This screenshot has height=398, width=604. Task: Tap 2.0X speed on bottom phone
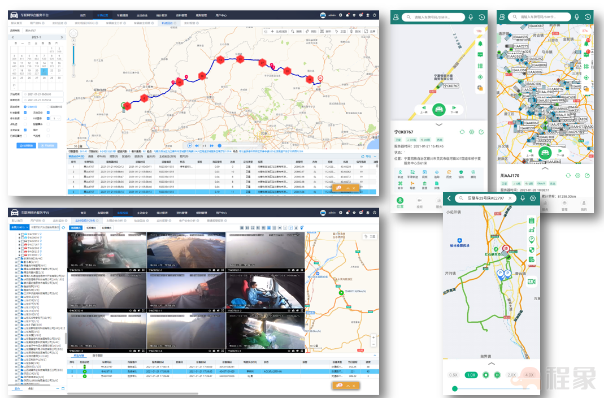(511, 374)
